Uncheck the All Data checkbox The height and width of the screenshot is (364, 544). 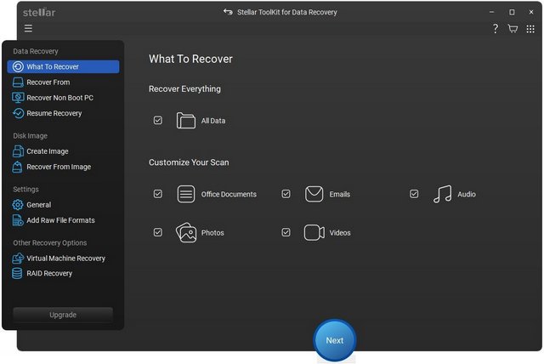158,121
